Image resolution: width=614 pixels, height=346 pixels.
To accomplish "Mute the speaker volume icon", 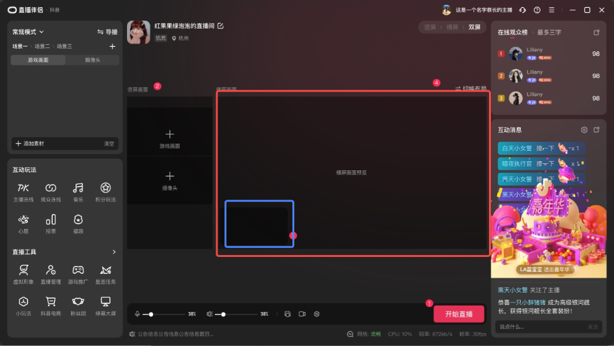I will (210, 314).
